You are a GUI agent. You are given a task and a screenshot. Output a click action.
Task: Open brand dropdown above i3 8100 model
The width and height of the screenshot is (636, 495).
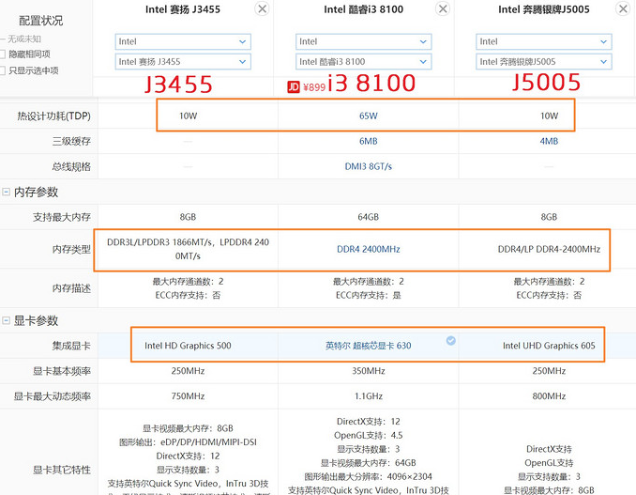(x=363, y=41)
